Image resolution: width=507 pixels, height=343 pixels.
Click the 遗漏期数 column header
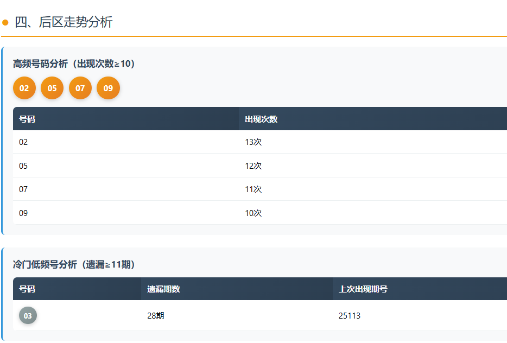pos(163,289)
